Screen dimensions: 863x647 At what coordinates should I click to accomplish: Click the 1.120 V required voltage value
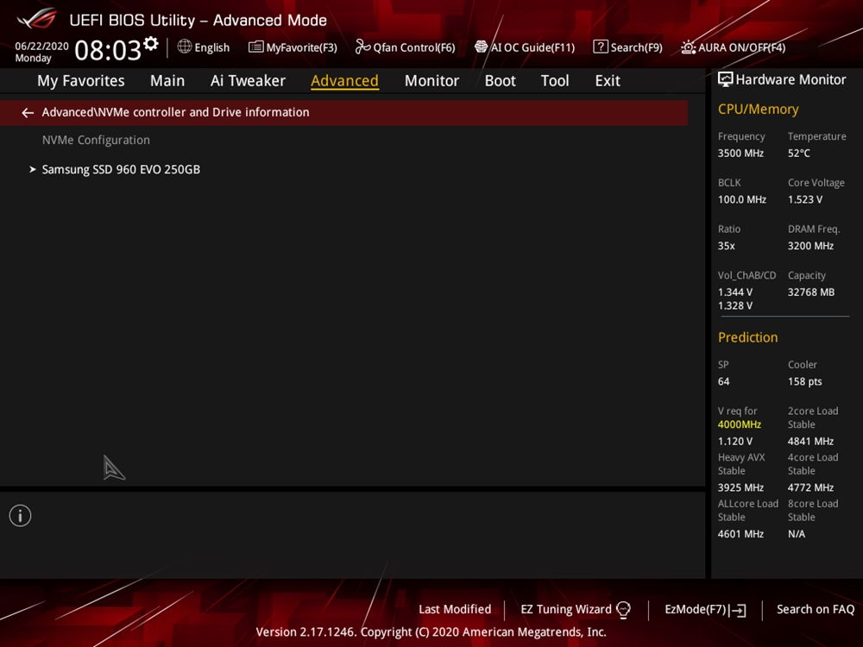tap(734, 441)
